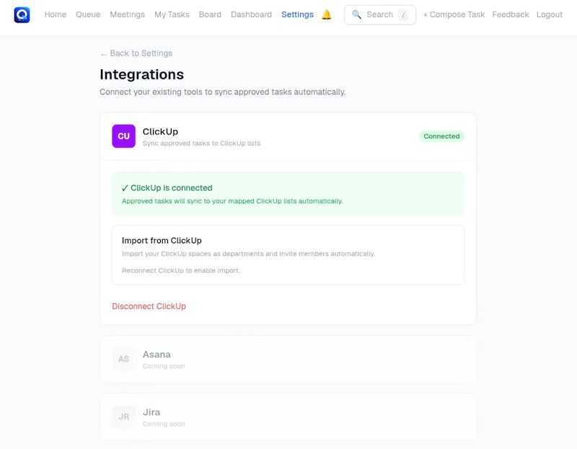Click "ClickUp is connected" message

167,188
